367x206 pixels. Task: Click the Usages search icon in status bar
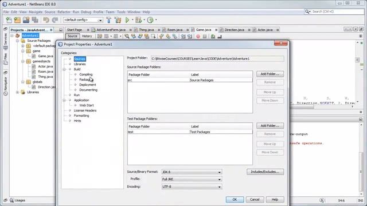tap(11, 200)
